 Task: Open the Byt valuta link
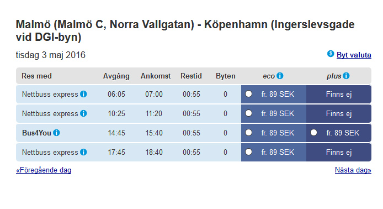pyautogui.click(x=354, y=55)
